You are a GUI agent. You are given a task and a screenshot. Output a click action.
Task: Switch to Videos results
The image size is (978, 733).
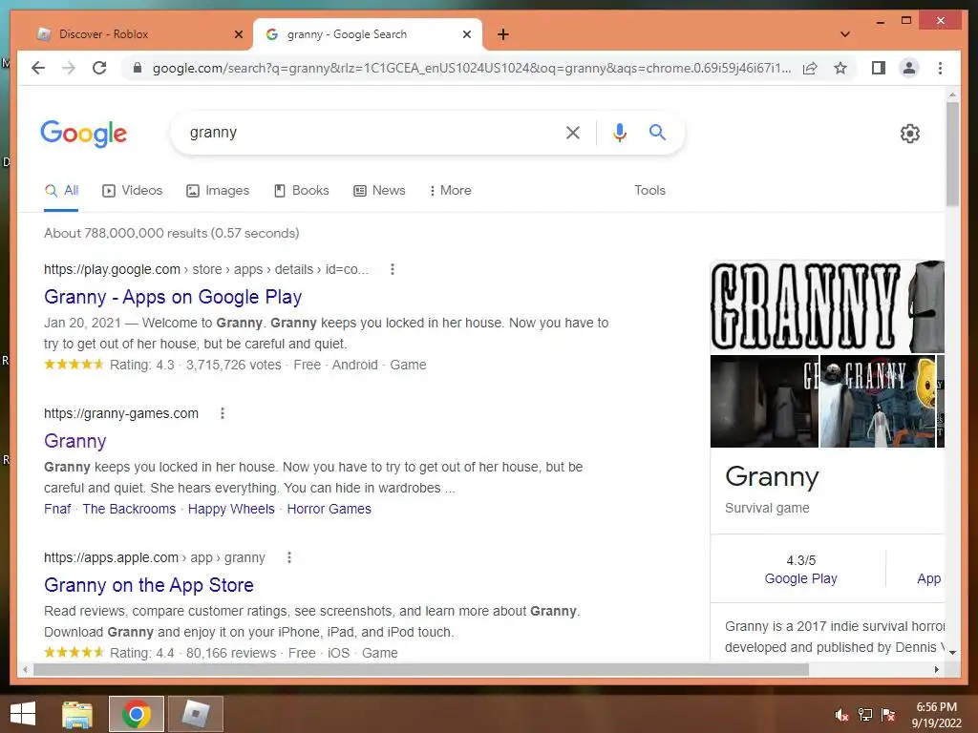click(x=132, y=191)
